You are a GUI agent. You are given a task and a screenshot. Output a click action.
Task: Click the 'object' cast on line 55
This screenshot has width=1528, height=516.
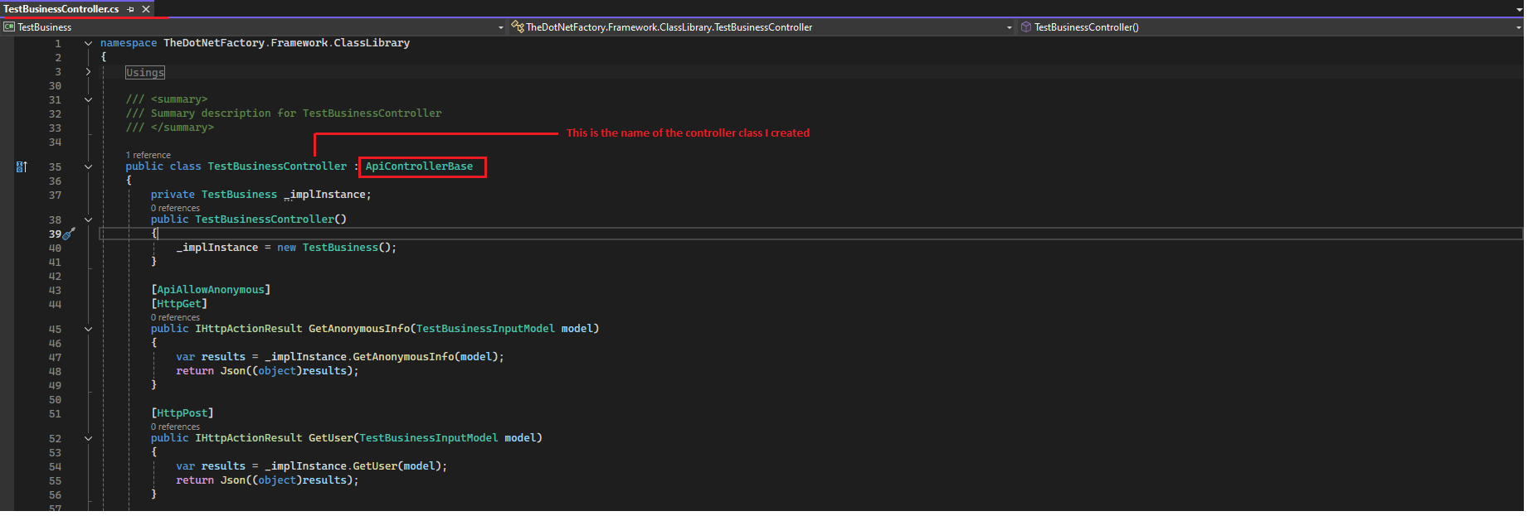tap(277, 480)
